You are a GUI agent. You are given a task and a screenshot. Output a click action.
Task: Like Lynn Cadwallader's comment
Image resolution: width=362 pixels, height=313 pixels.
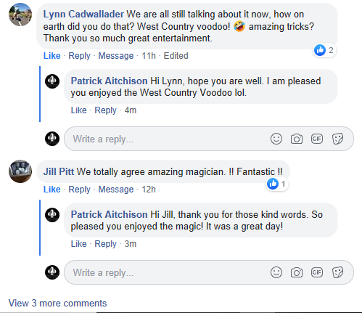point(52,56)
